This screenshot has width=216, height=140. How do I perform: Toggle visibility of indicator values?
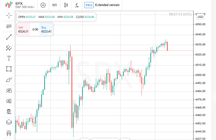click(9, 101)
